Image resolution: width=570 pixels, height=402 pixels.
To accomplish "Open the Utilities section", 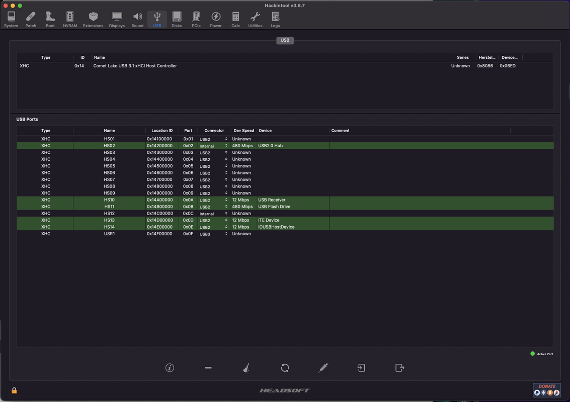I will (255, 19).
